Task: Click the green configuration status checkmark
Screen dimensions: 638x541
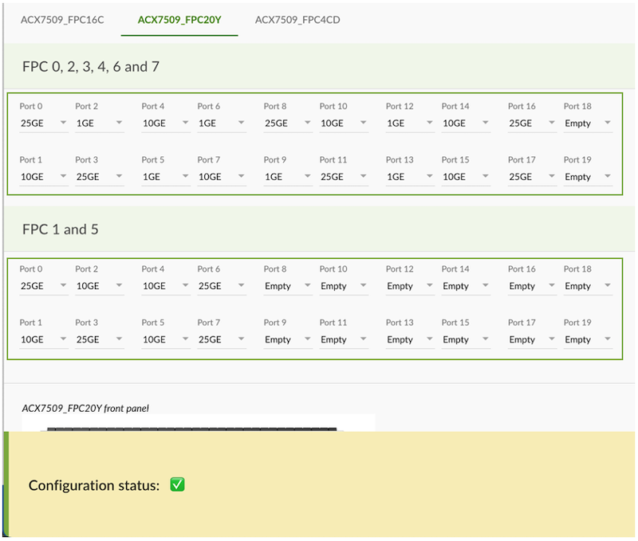Action: tap(177, 484)
